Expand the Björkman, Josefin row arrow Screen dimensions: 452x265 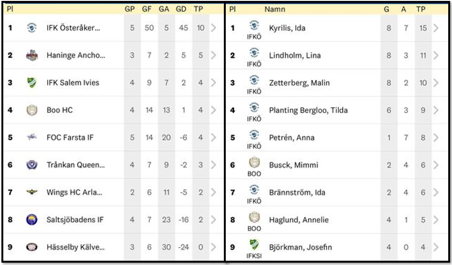[x=436, y=247]
